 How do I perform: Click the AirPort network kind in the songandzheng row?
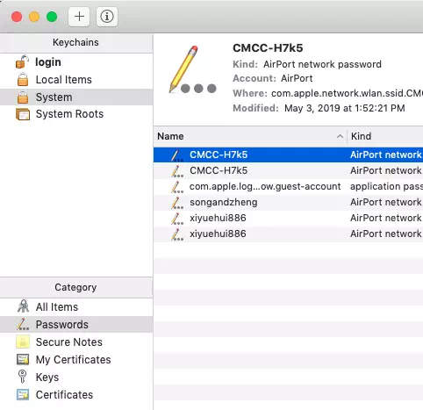[386, 202]
